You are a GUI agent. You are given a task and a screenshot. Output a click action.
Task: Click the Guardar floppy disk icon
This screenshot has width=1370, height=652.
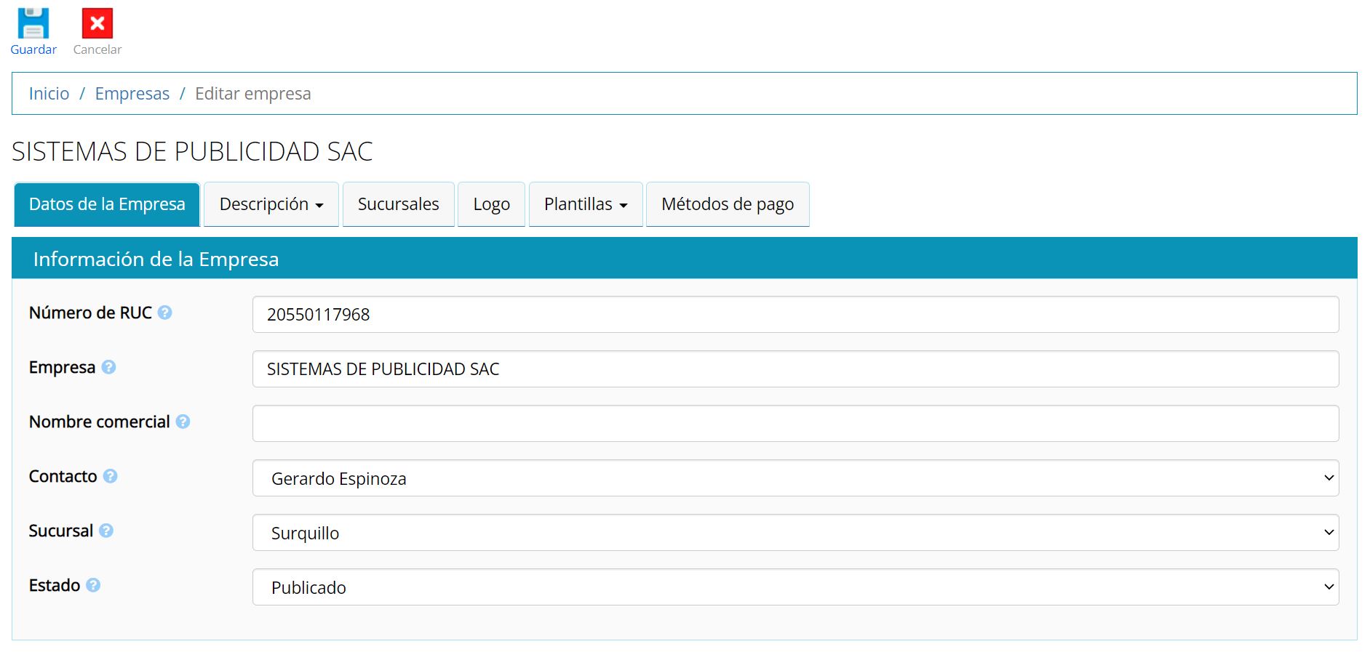(x=33, y=23)
